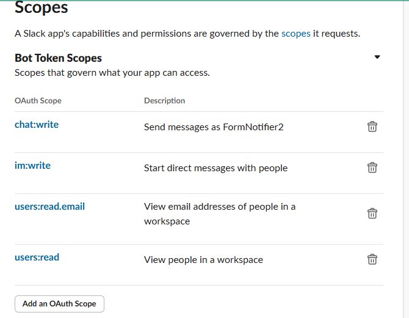This screenshot has height=318, width=409.
Task: Click the Description column header
Action: click(164, 101)
